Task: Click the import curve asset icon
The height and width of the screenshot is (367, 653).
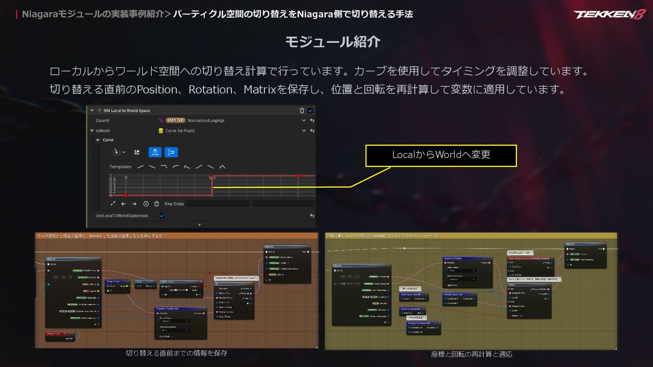Action: 116,152
